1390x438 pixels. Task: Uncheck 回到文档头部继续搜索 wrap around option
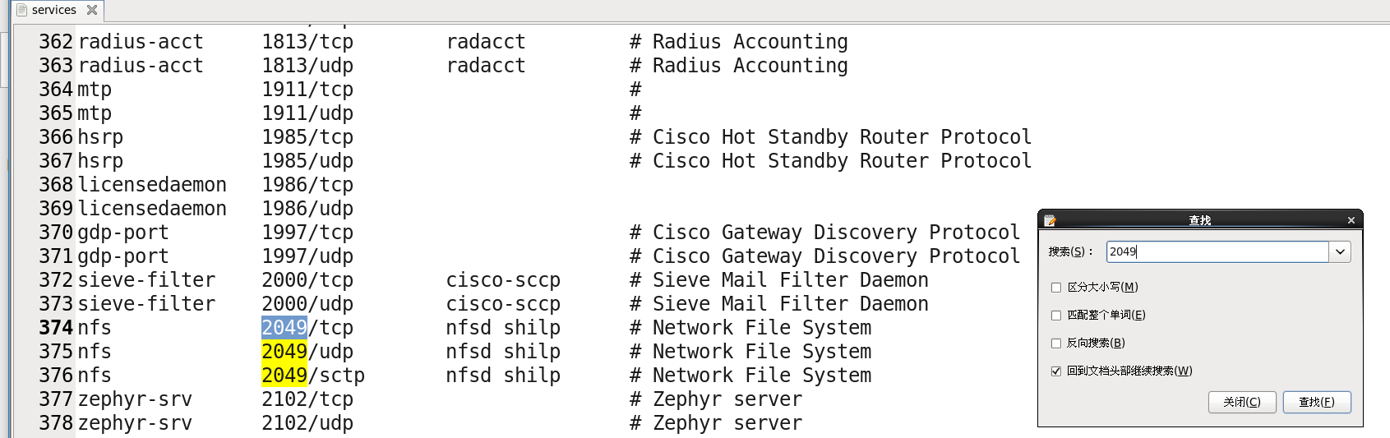[x=1056, y=371]
